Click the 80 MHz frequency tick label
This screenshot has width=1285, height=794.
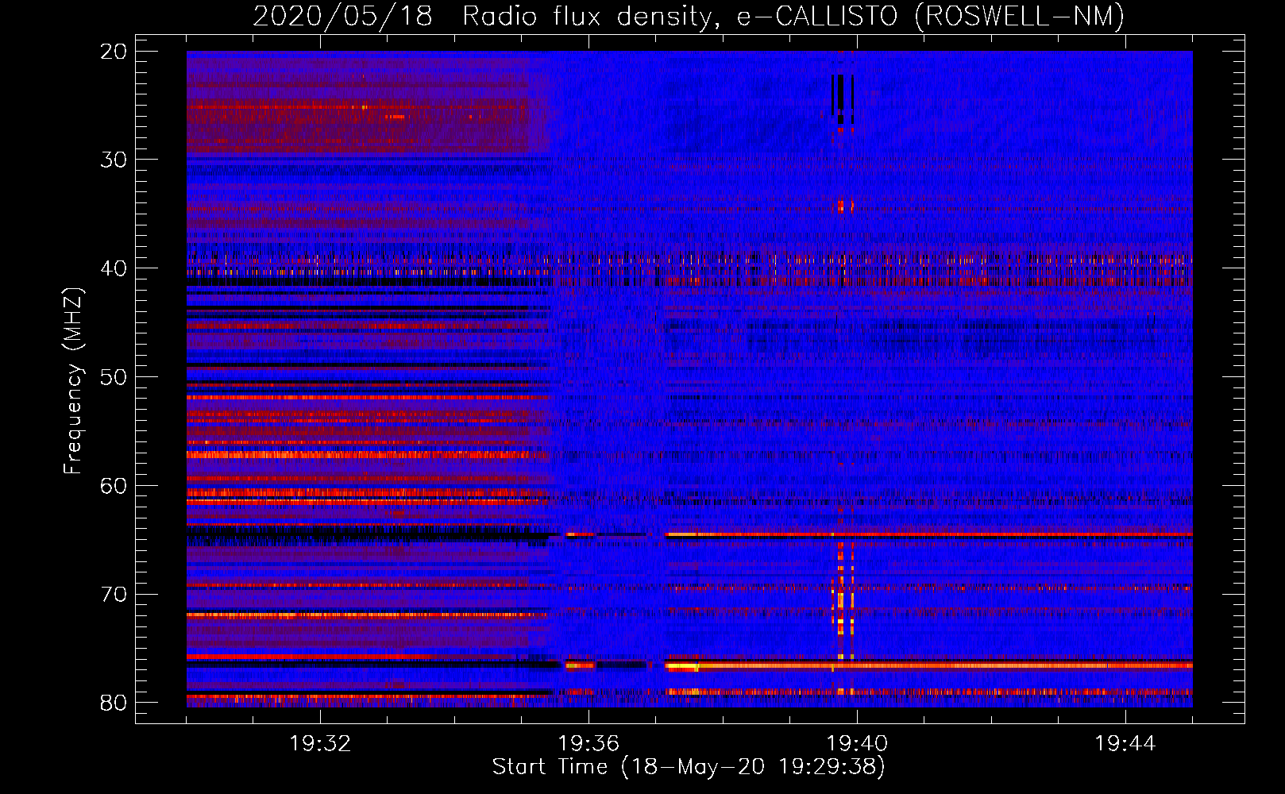coord(114,703)
